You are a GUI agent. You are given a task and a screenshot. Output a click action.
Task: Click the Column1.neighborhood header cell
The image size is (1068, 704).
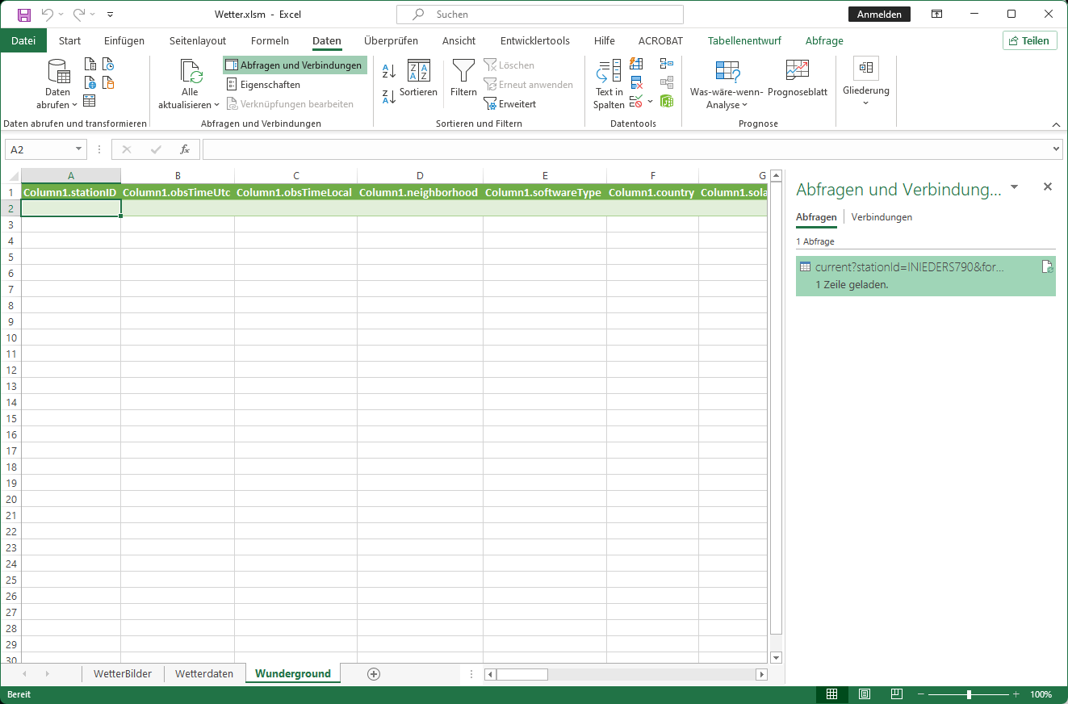(420, 192)
